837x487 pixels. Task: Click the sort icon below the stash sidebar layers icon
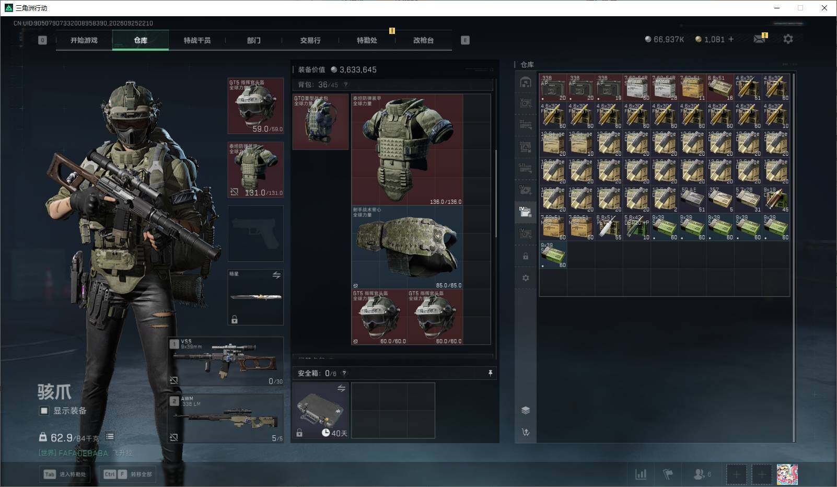coord(526,432)
